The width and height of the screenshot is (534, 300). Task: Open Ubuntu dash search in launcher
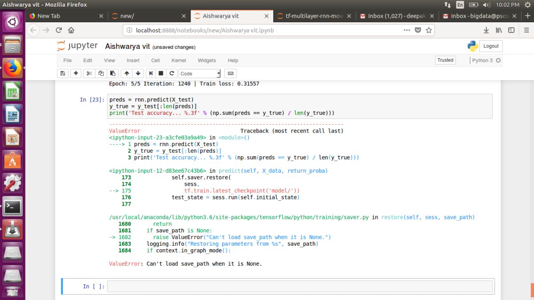click(12, 21)
